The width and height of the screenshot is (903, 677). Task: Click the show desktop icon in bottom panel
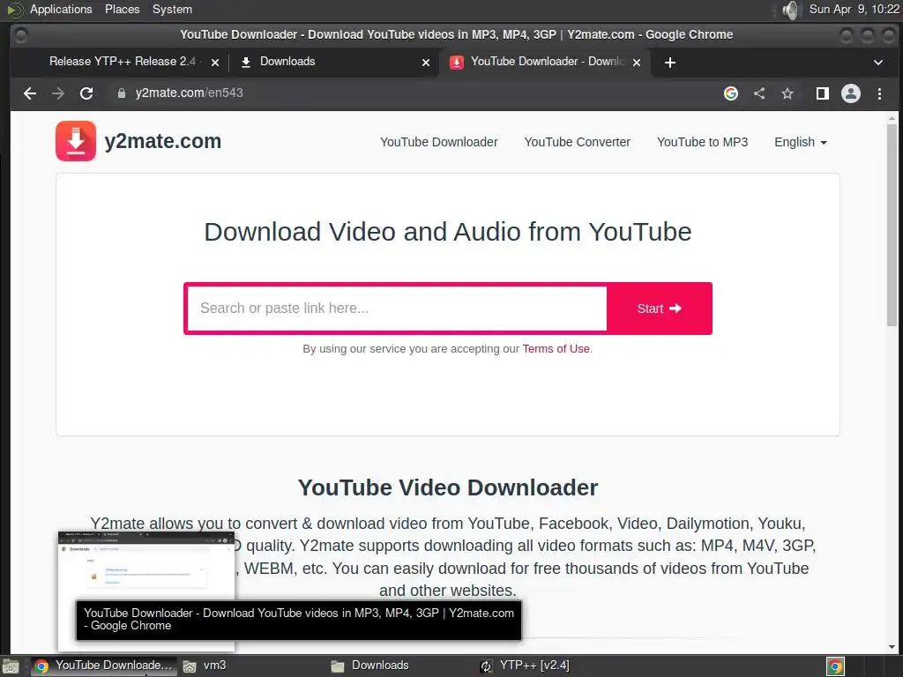pyautogui.click(x=11, y=666)
